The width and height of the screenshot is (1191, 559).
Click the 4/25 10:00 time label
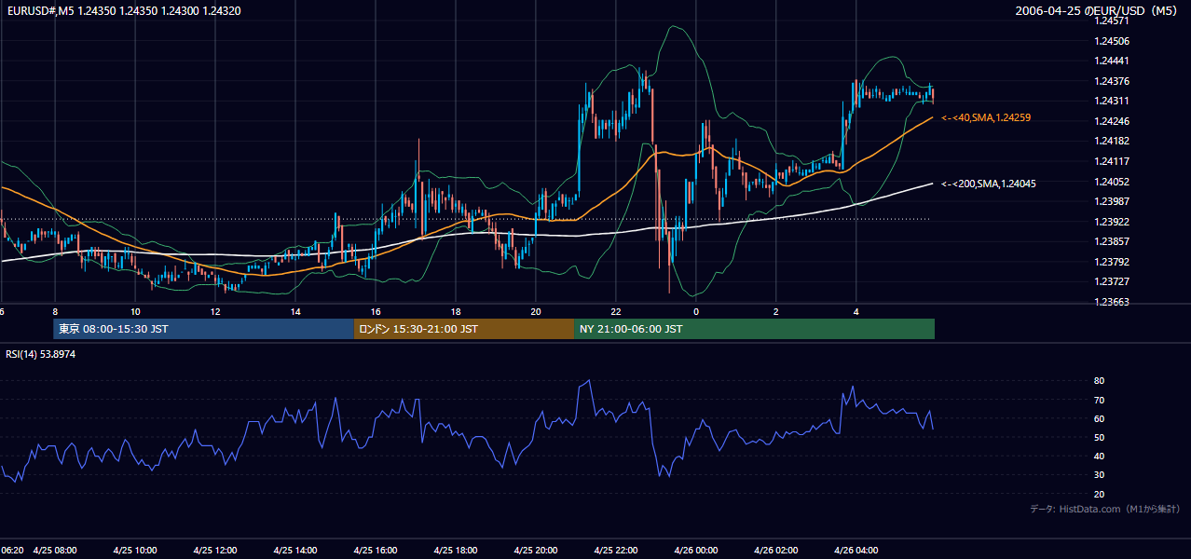[135, 551]
